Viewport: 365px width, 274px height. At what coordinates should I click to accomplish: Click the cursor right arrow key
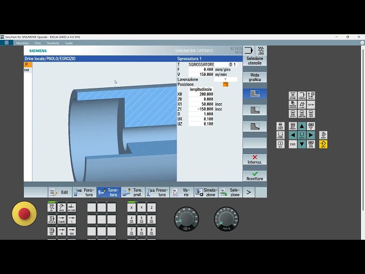tap(311, 135)
